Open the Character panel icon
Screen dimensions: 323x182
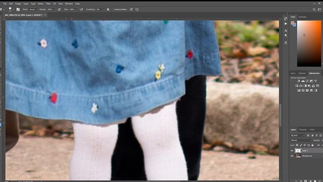coord(286,30)
